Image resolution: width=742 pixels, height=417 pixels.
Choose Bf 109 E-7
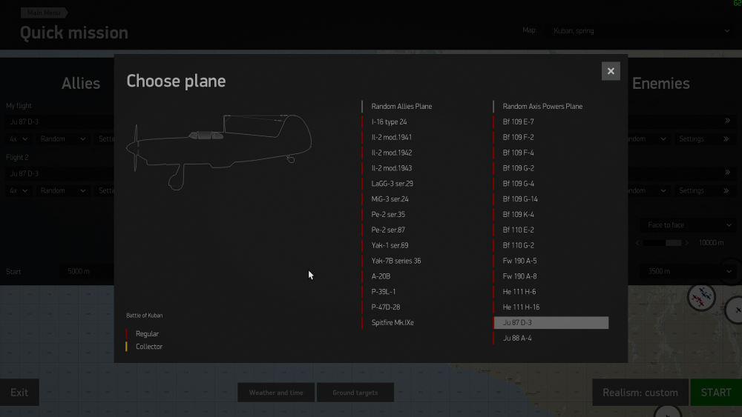tap(518, 122)
